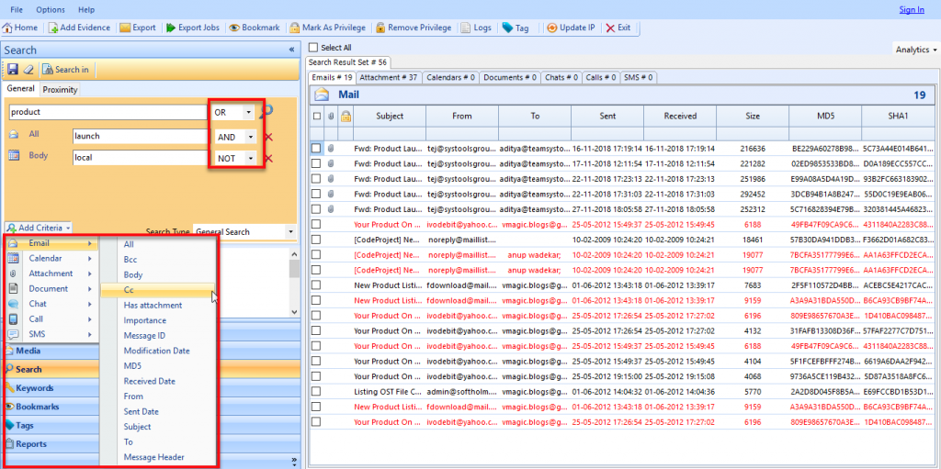Open Export Jobs from toolbar

(x=192, y=28)
